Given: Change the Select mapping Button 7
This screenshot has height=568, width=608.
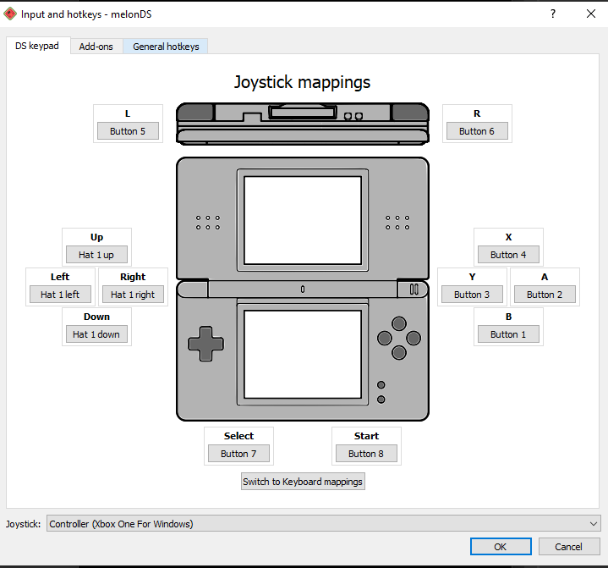Looking at the screenshot, I should pos(238,454).
